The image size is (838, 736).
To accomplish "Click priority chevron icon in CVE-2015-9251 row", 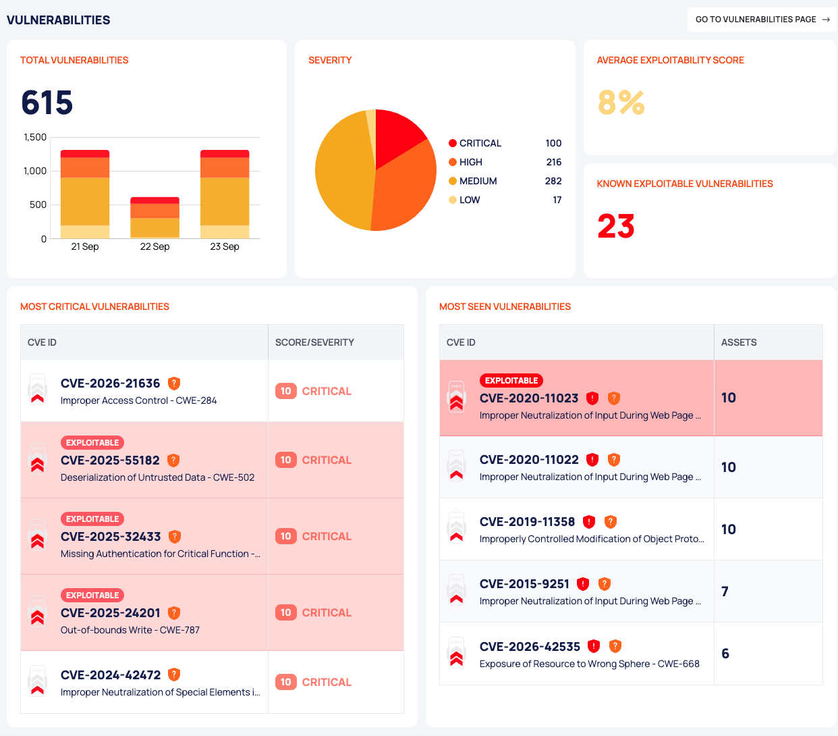I will tap(457, 591).
